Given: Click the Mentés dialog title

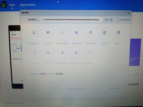Looking at the screenshot, I should click(25, 12).
